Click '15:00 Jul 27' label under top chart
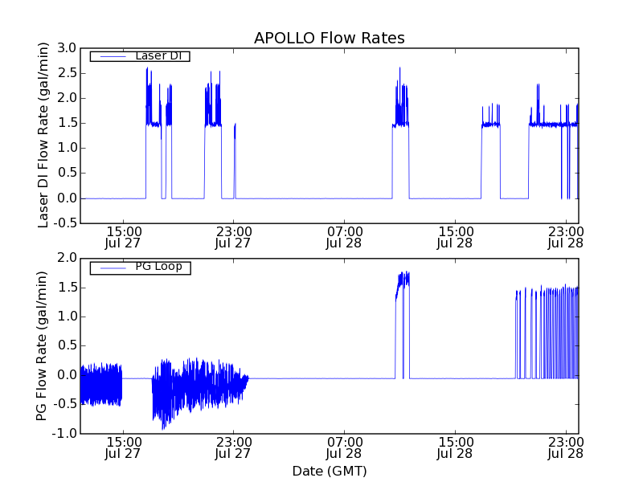This screenshot has width=643, height=482. click(123, 237)
